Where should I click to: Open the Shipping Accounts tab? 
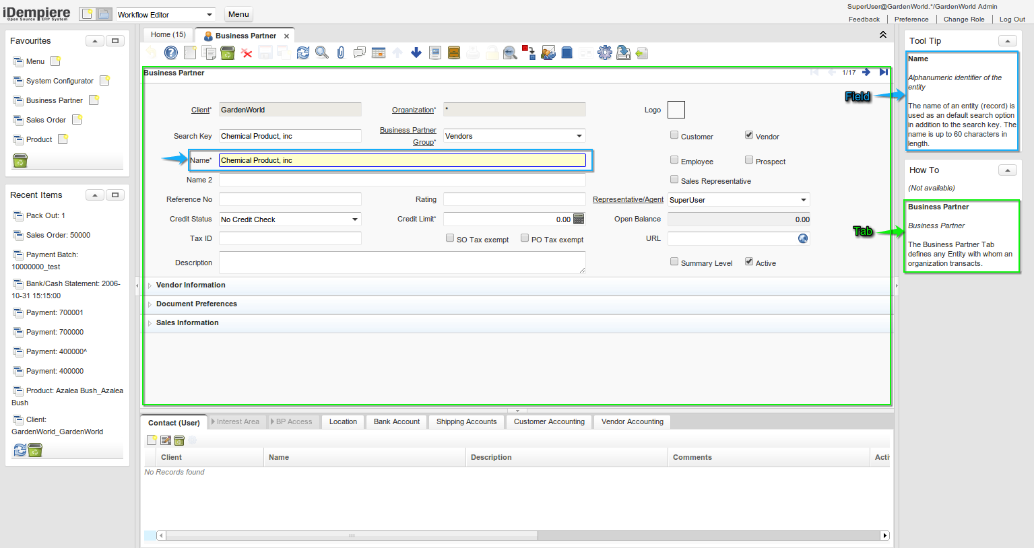pos(466,421)
